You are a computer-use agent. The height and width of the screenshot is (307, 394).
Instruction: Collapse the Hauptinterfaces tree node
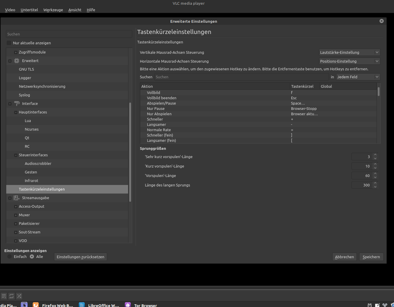click(x=16, y=112)
